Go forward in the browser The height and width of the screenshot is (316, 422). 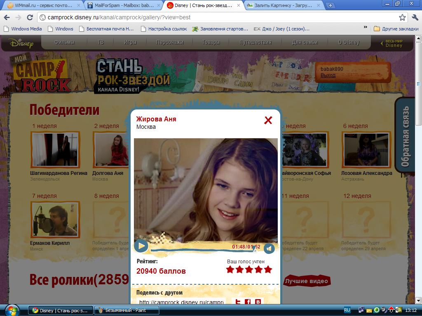[18, 17]
